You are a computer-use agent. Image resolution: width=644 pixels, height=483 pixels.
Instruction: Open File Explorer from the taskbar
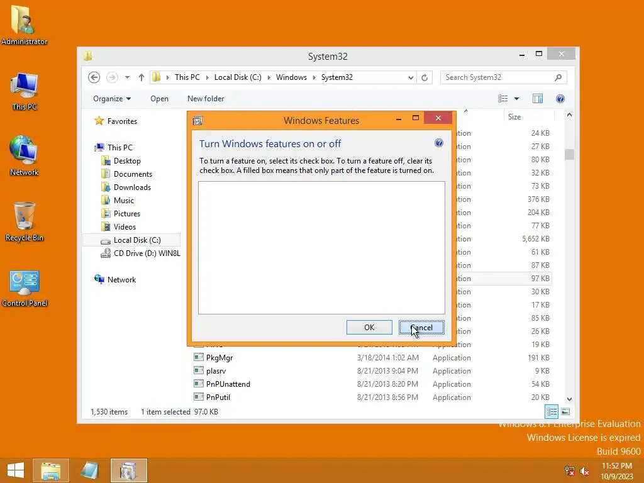click(x=50, y=470)
